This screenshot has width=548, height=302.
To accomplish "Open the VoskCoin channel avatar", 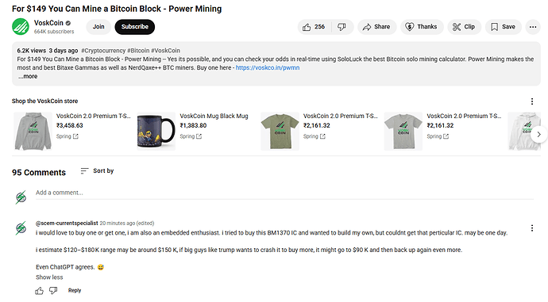I will pos(21,26).
